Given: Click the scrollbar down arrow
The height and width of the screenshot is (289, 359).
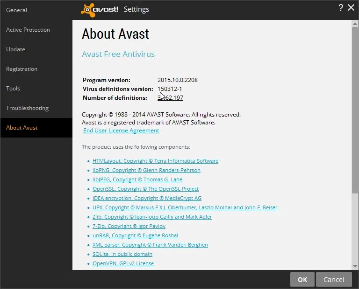Looking at the screenshot, I should click(355, 266).
